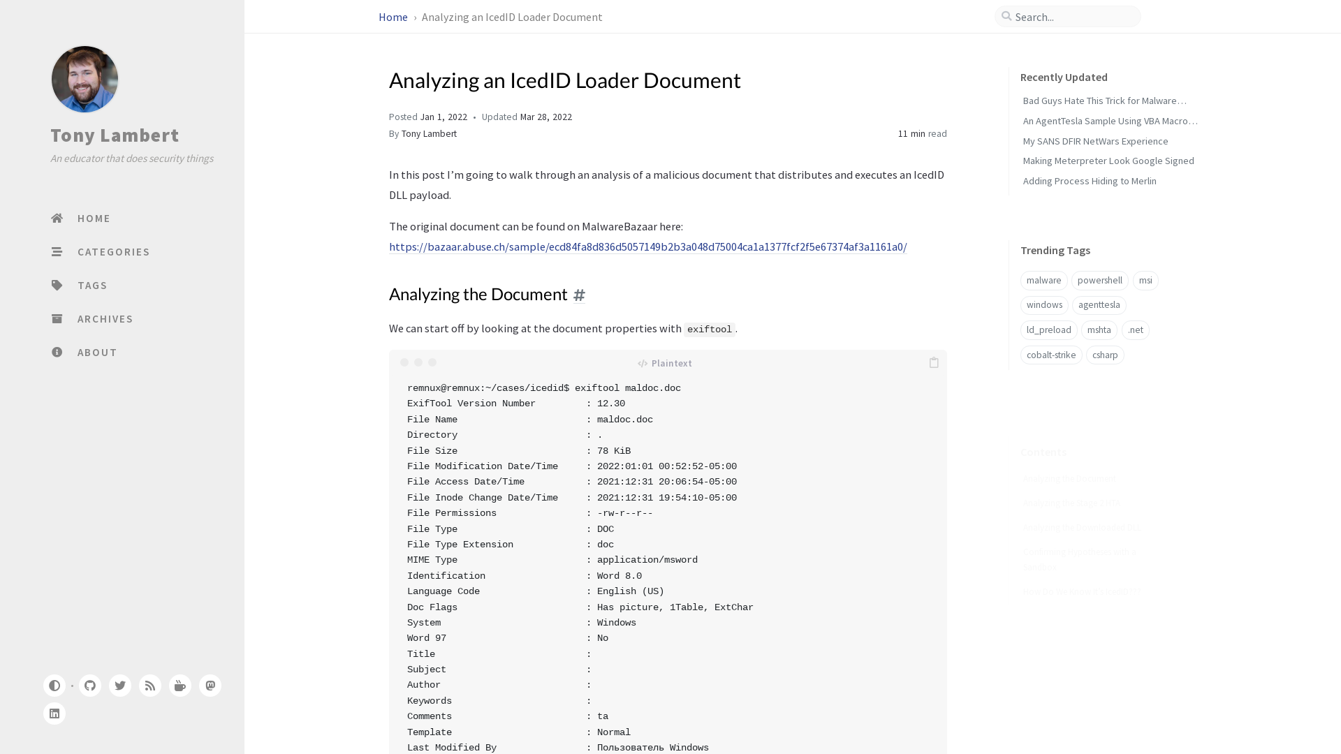1341x754 pixels.
Task: Open CATEGORIES navigation item
Action: [114, 252]
